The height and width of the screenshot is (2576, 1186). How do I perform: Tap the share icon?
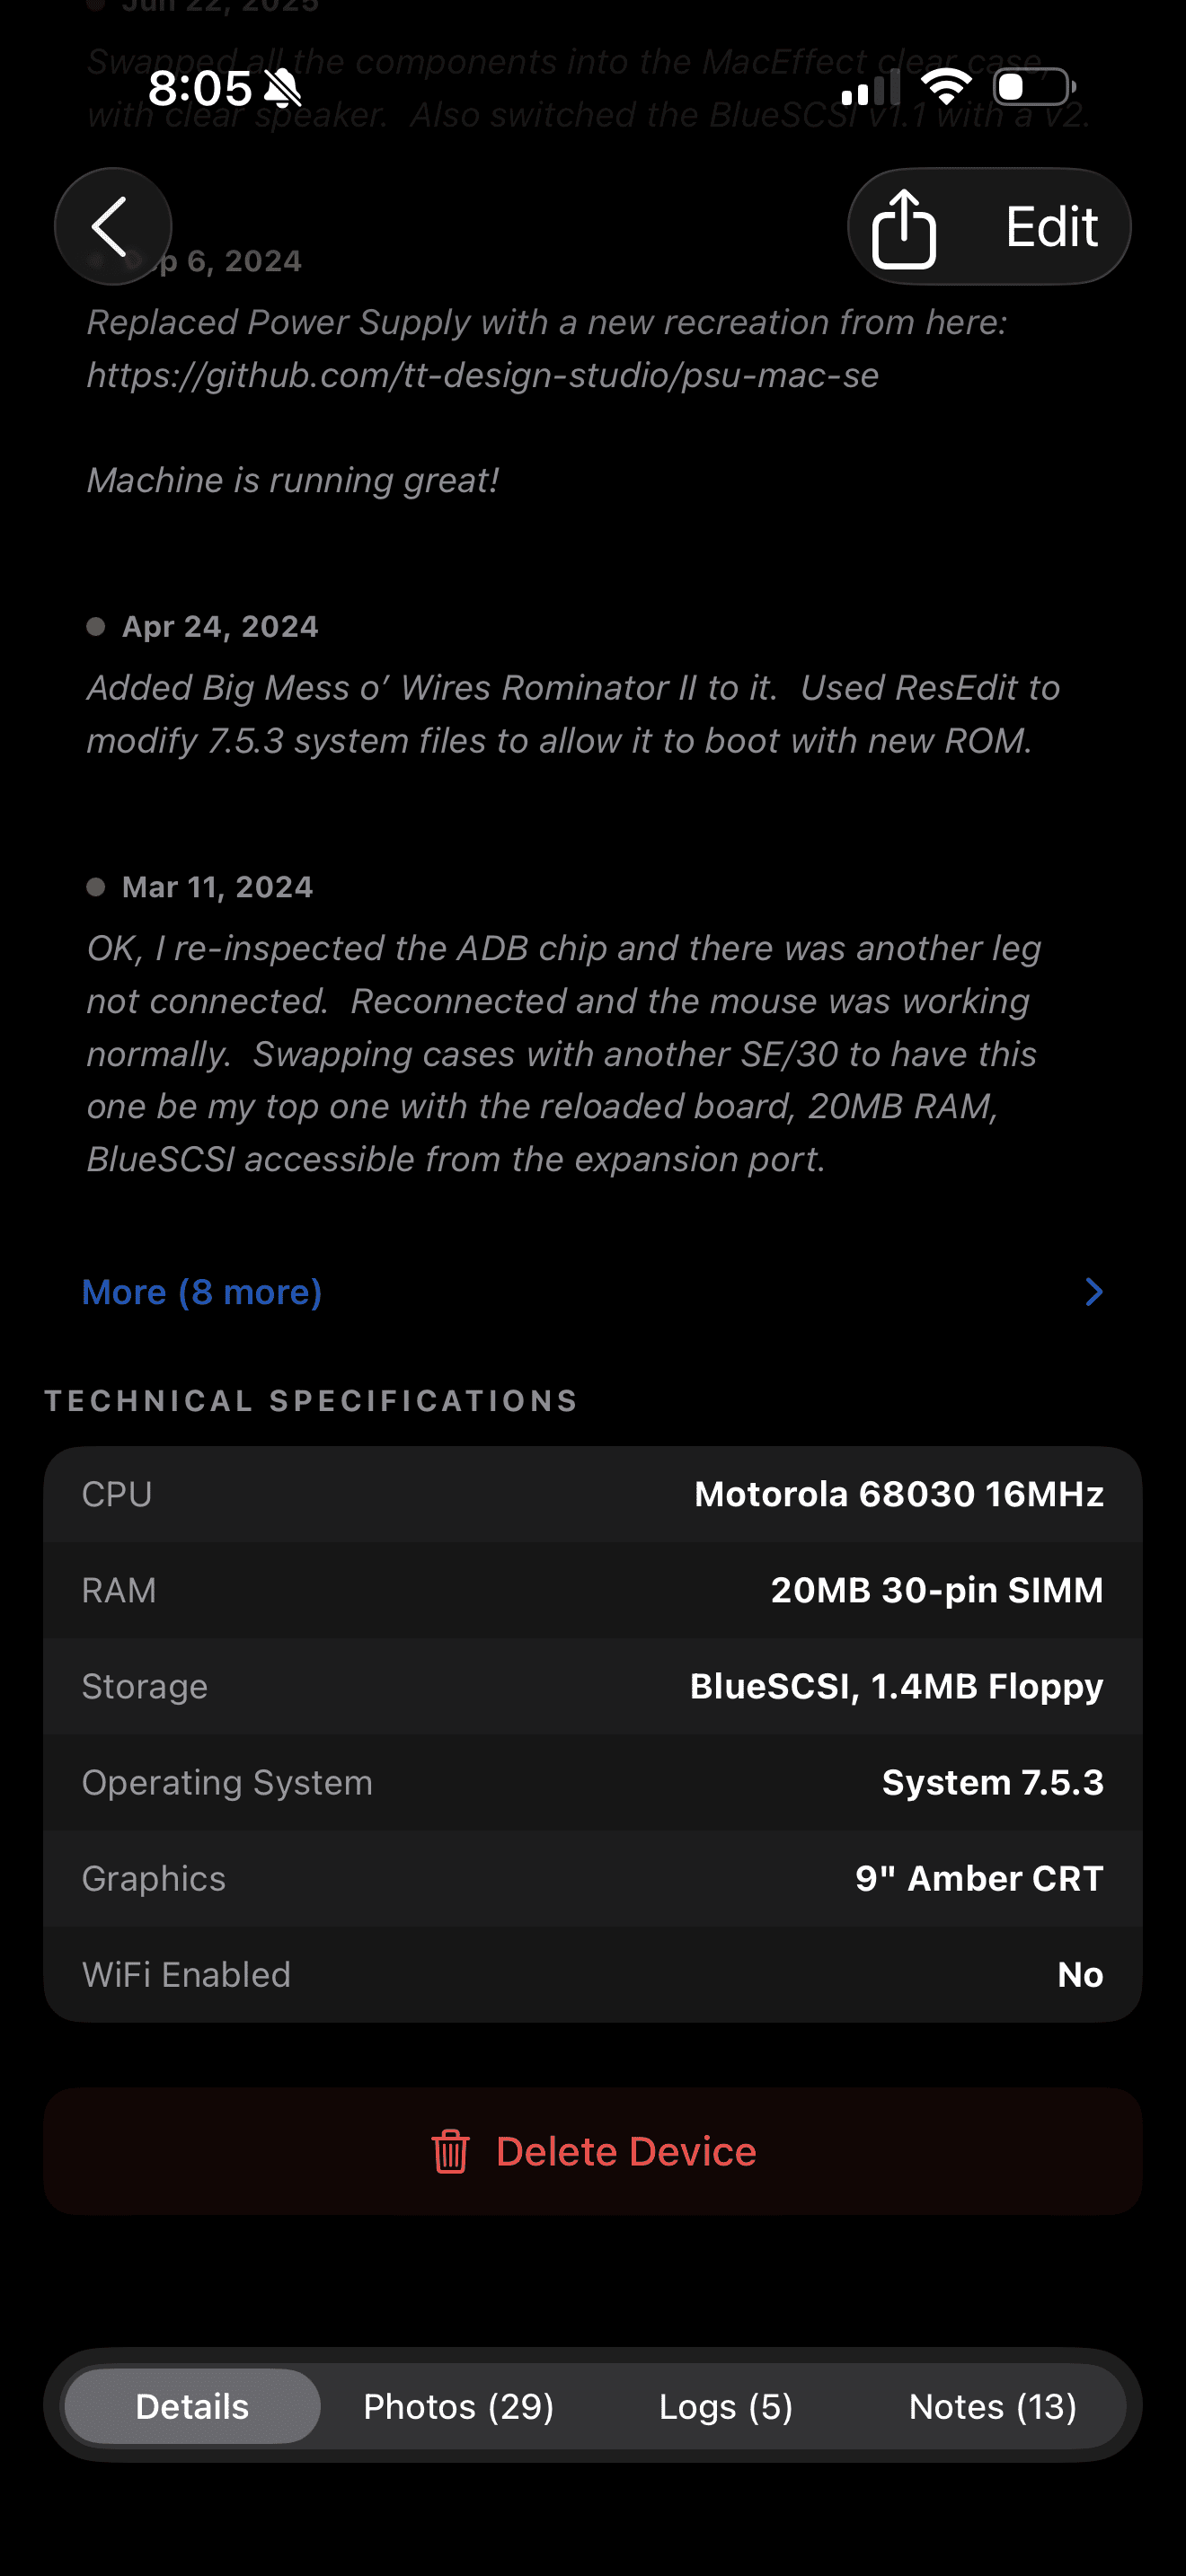(x=903, y=228)
